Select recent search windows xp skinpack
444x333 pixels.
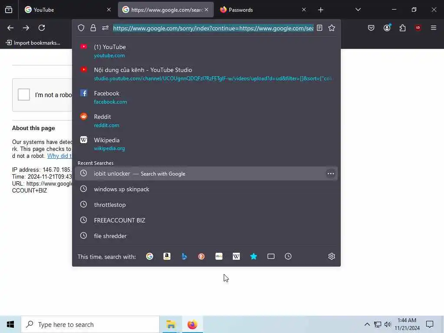point(206,189)
